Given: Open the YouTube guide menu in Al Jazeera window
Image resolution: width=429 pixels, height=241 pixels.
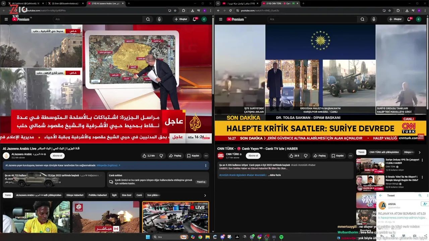Looking at the screenshot, I should click(6, 19).
